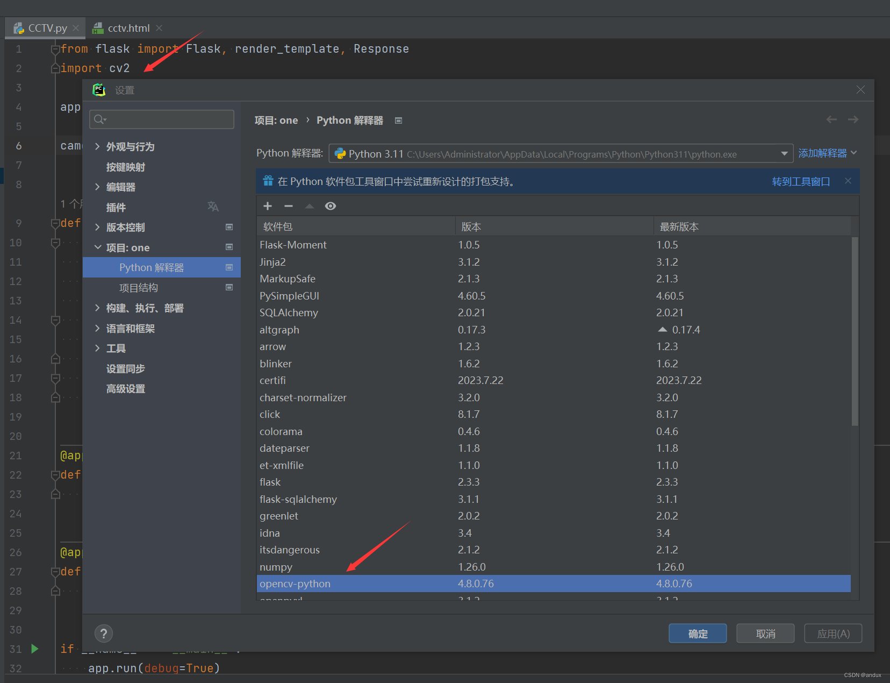
Task: Click the 版本 column header
Action: tap(555, 226)
